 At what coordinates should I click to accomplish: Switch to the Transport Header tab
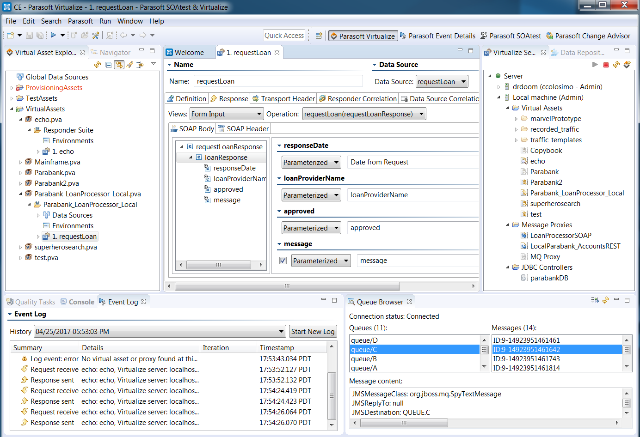click(283, 98)
